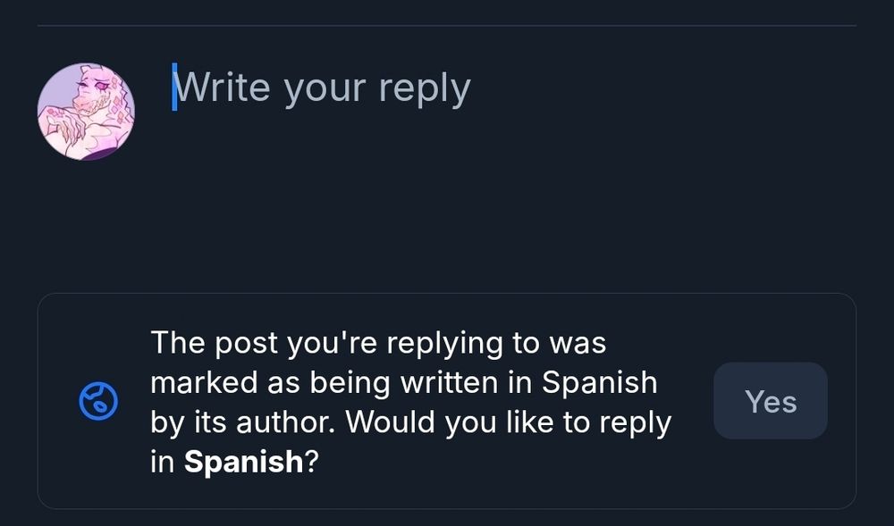Tap the globe icon in the language prompt
This screenshot has height=526, width=894.
(x=98, y=402)
